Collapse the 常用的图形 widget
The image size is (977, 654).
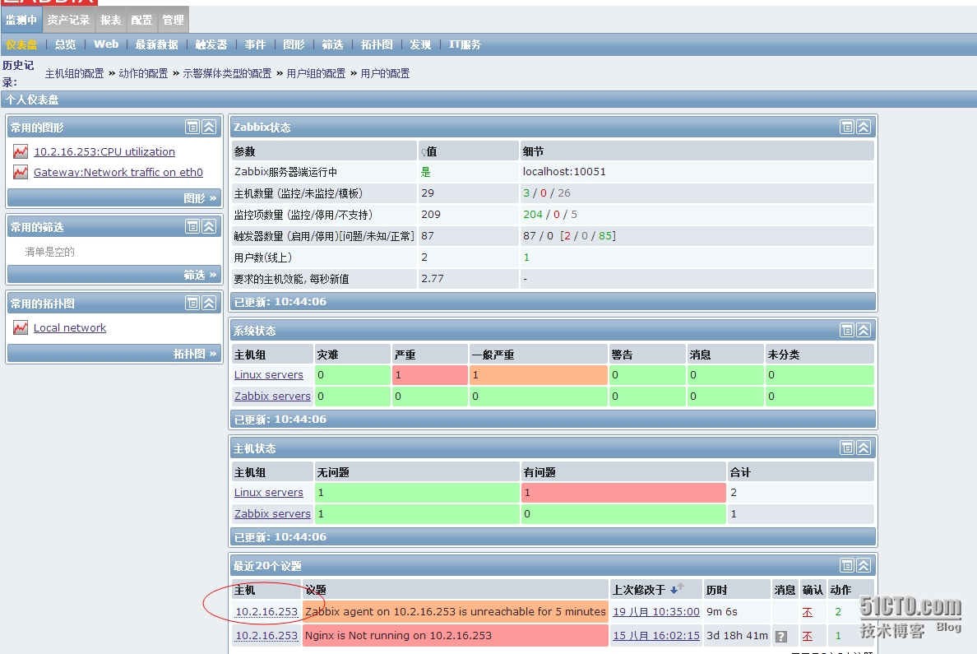coord(210,128)
